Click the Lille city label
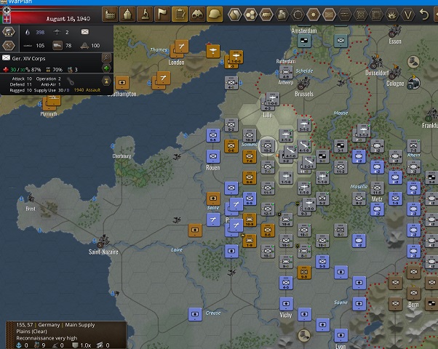This screenshot has width=438, height=349. pos(267,115)
